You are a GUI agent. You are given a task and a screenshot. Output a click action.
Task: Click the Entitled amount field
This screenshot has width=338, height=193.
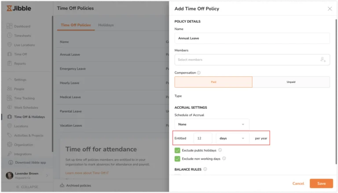202,139
